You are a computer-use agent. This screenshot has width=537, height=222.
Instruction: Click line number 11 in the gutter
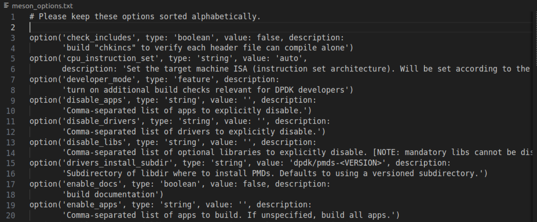point(11,121)
